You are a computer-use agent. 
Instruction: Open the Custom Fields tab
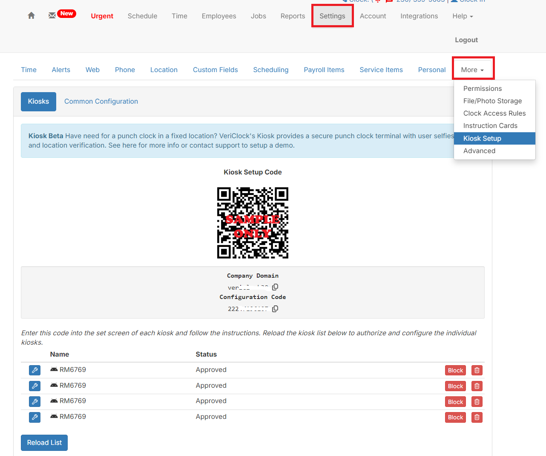pos(216,70)
